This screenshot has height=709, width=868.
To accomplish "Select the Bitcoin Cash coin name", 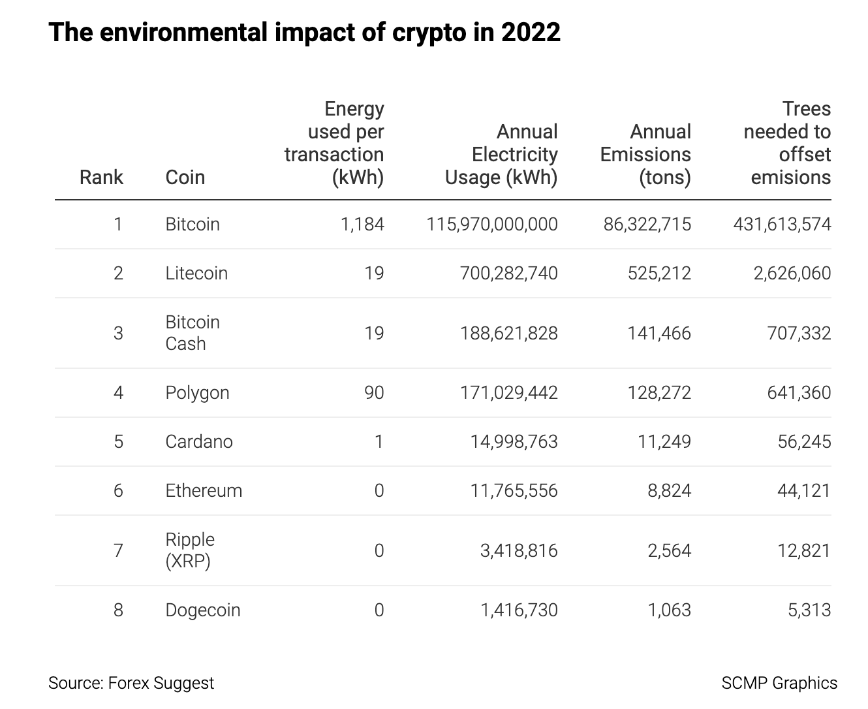I will pos(193,333).
